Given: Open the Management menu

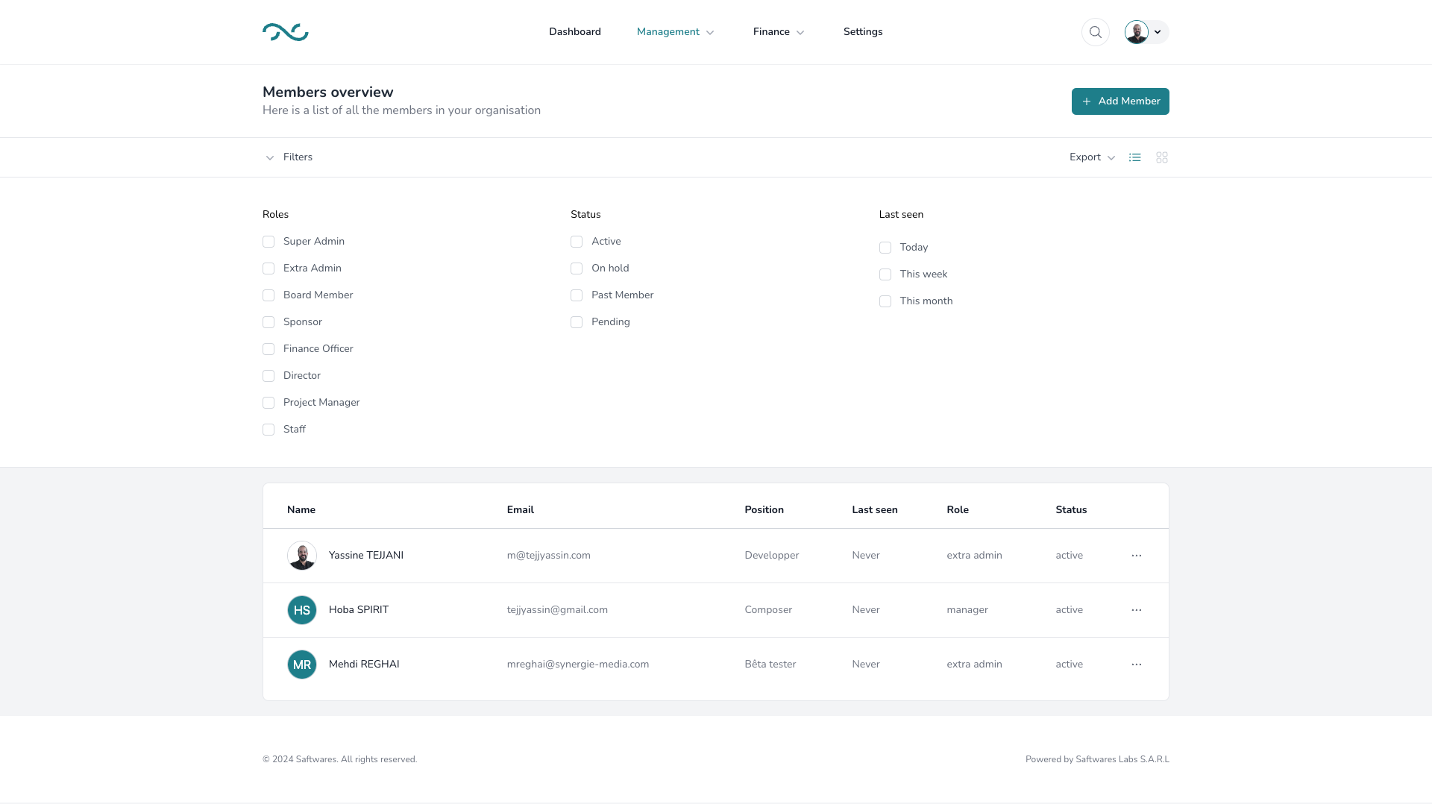Looking at the screenshot, I should (675, 32).
